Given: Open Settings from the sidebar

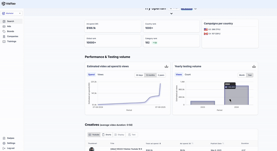Looking at the screenshot, I should click(x=11, y=143).
